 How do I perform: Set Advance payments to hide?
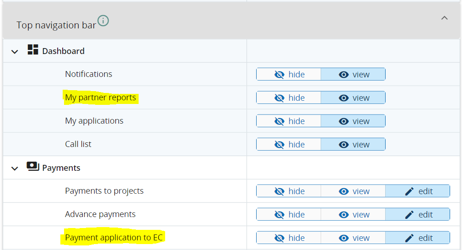click(x=289, y=215)
